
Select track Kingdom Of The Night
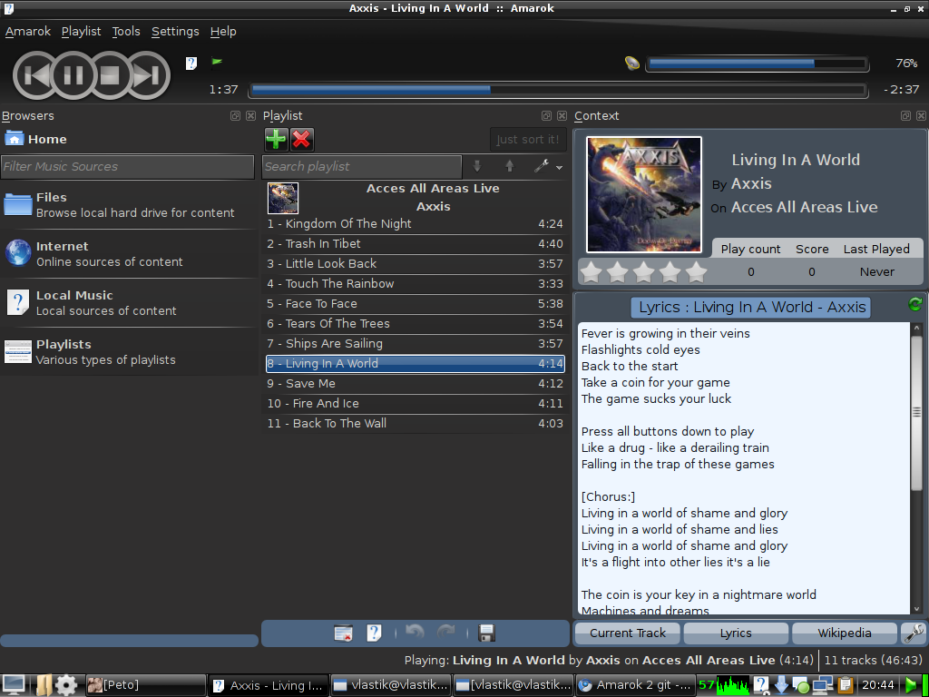click(x=415, y=224)
